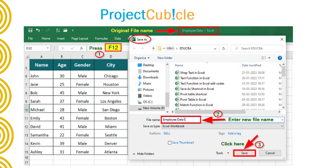Click the Sort A to Z icon
The width and height of the screenshot is (312, 168).
tap(58, 30)
